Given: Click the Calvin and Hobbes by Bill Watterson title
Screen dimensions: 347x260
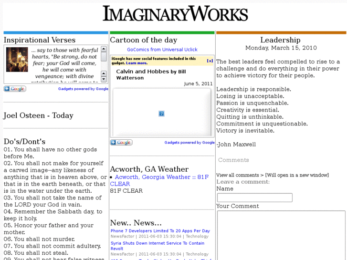Looking at the screenshot, I should pos(151,74).
